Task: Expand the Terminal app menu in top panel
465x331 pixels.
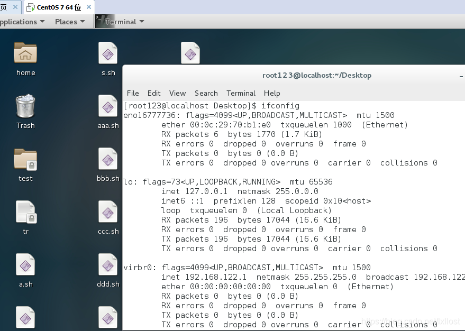Action: coord(124,22)
